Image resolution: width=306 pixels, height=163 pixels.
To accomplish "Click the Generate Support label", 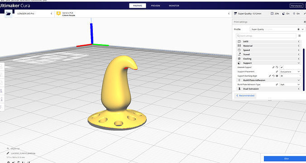I will [x=244, y=67].
